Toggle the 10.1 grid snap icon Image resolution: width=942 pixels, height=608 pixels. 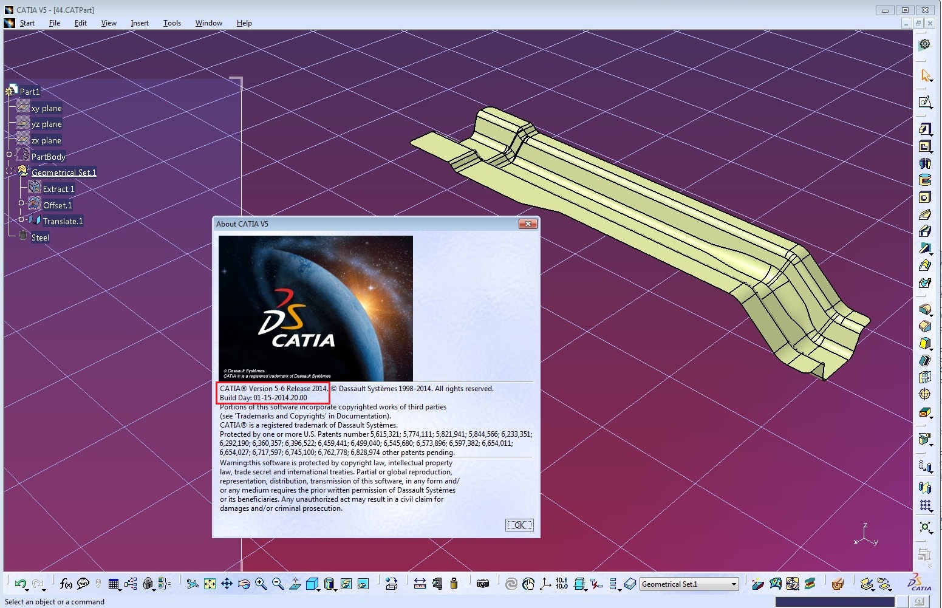coord(562,584)
